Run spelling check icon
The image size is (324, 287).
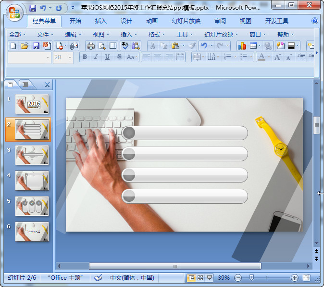[x=125, y=46]
